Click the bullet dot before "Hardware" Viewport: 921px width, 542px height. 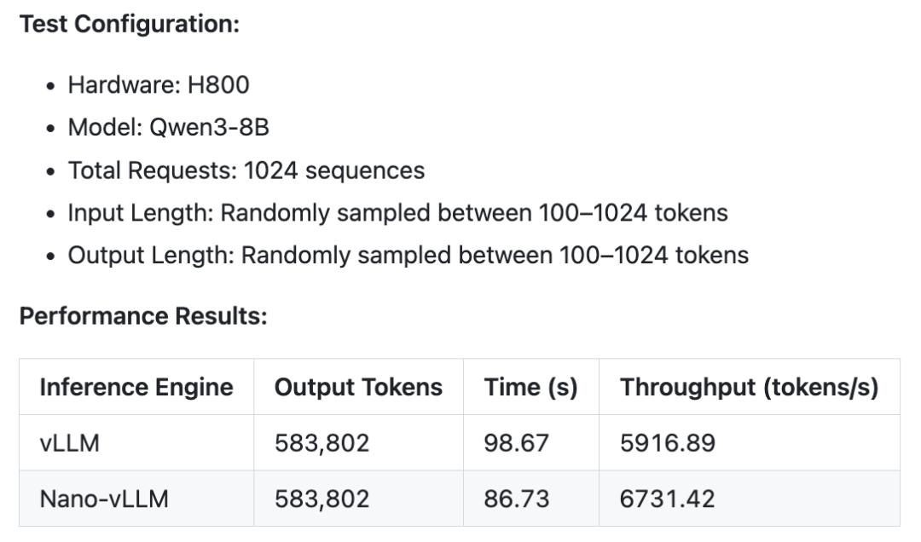[52, 87]
